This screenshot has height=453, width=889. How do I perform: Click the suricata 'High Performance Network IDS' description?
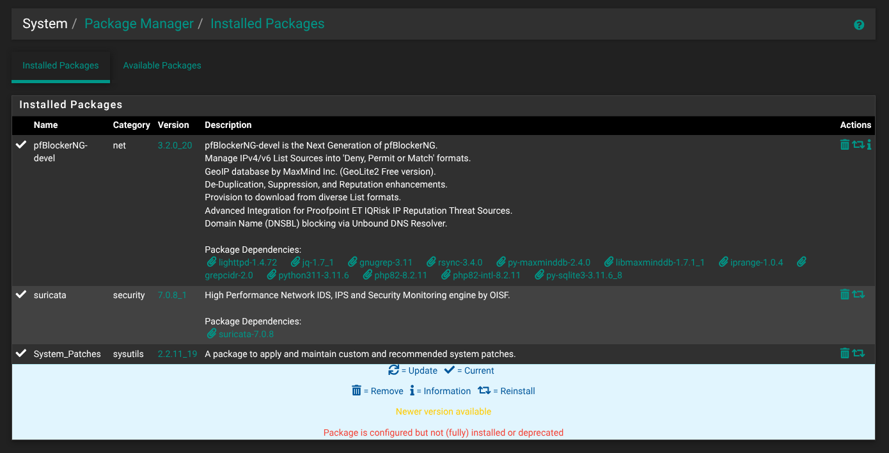click(x=358, y=295)
